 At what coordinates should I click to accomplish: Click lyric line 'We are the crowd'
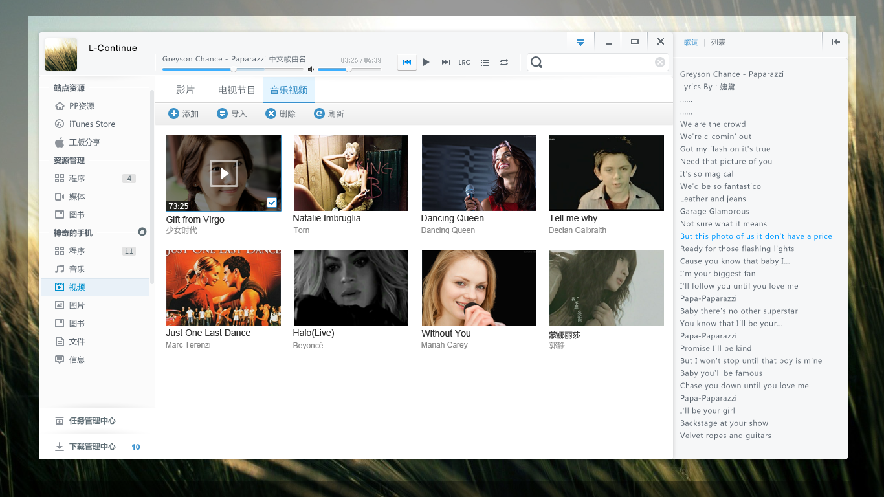click(713, 124)
